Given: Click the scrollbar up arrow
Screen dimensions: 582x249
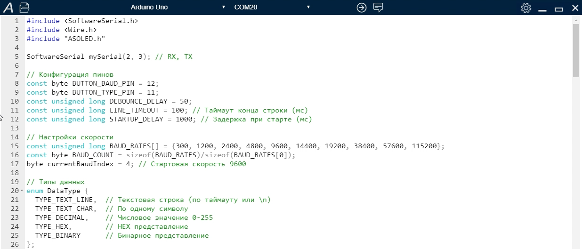Looking at the screenshot, I should tap(575, 21).
